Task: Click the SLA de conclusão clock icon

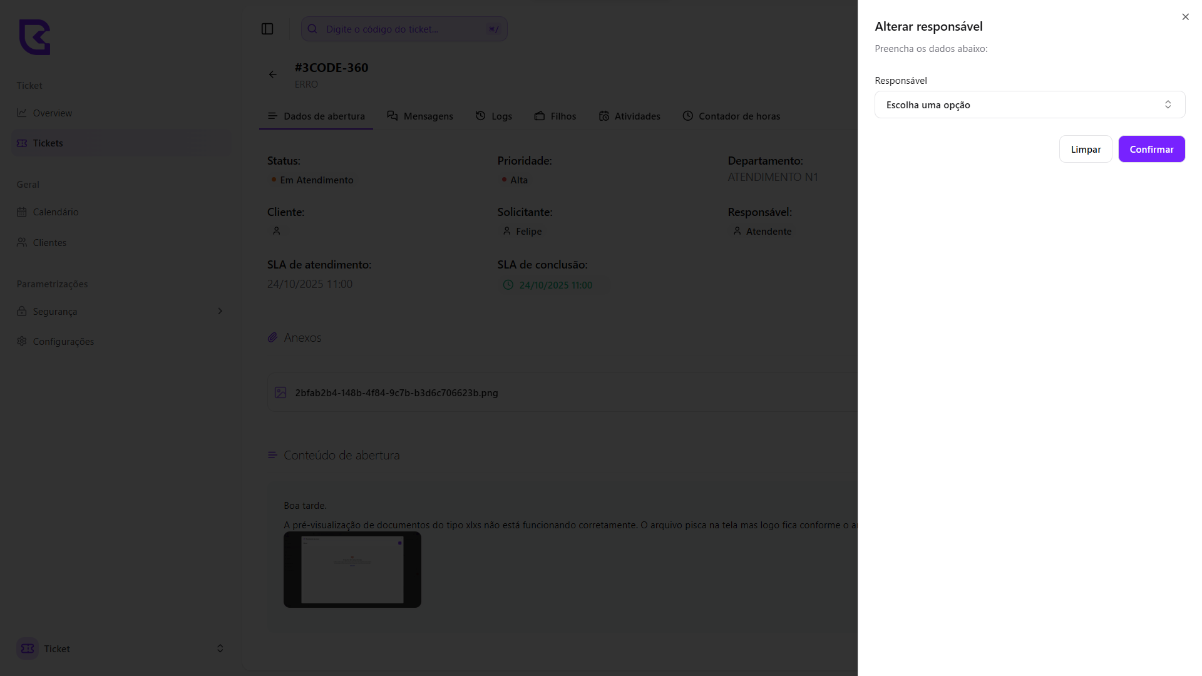Action: pos(508,285)
